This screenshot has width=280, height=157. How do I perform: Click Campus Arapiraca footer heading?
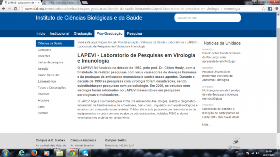pos(83,140)
